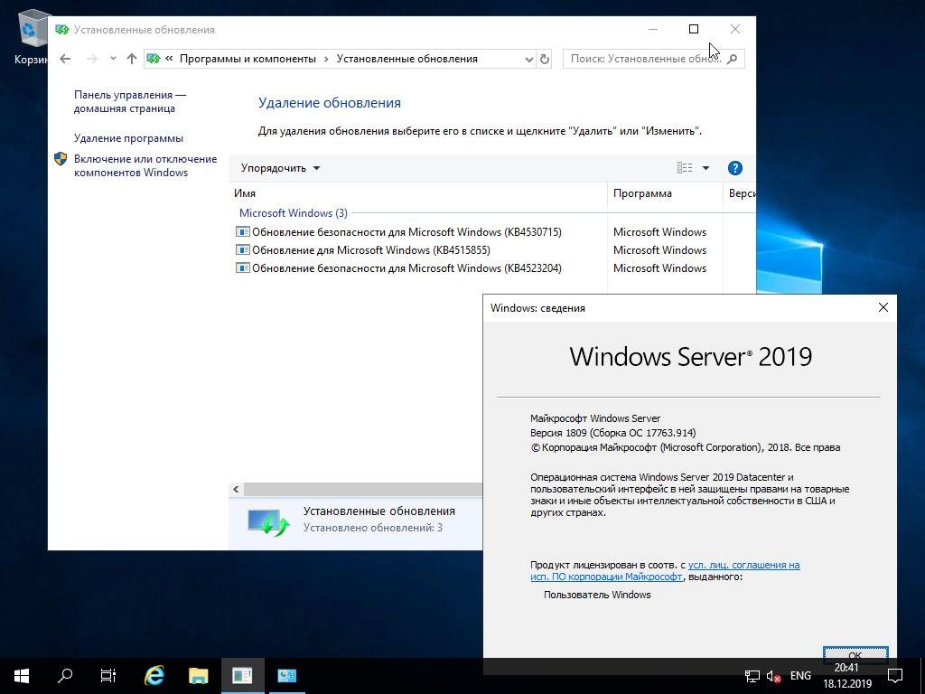Click the search magnifier icon
This screenshot has width=925, height=694.
pos(732,59)
